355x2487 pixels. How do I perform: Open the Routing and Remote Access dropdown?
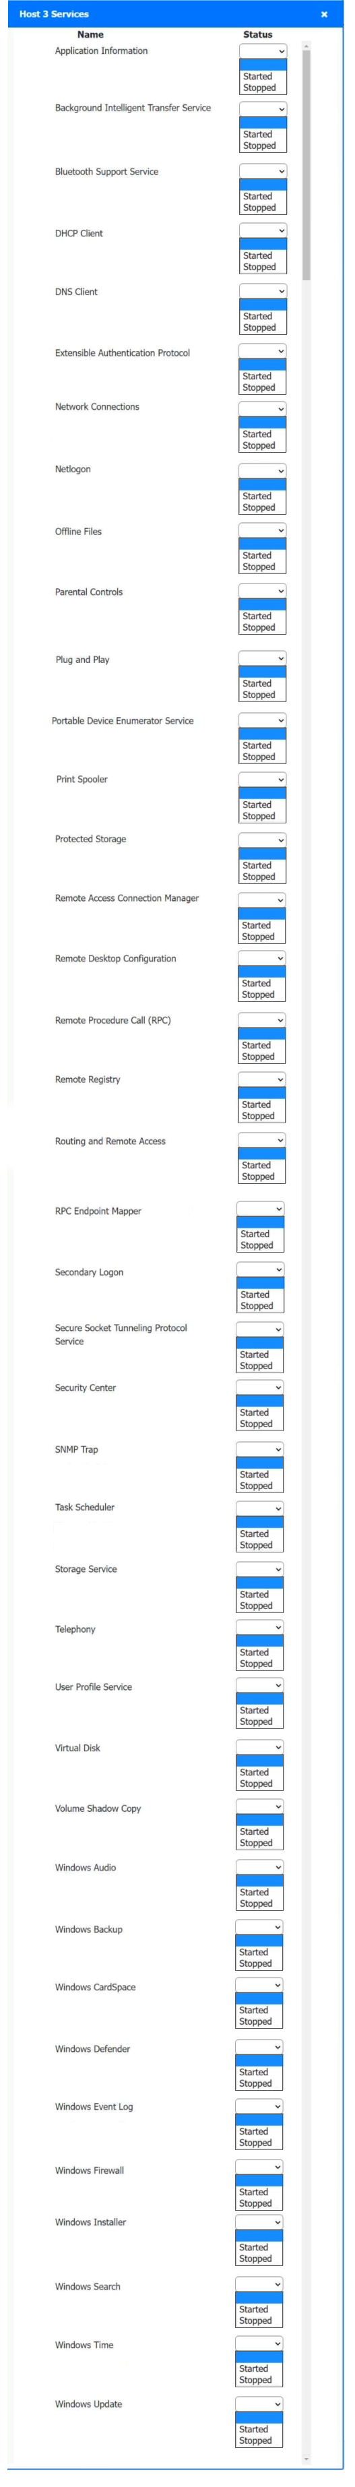coord(263,1140)
